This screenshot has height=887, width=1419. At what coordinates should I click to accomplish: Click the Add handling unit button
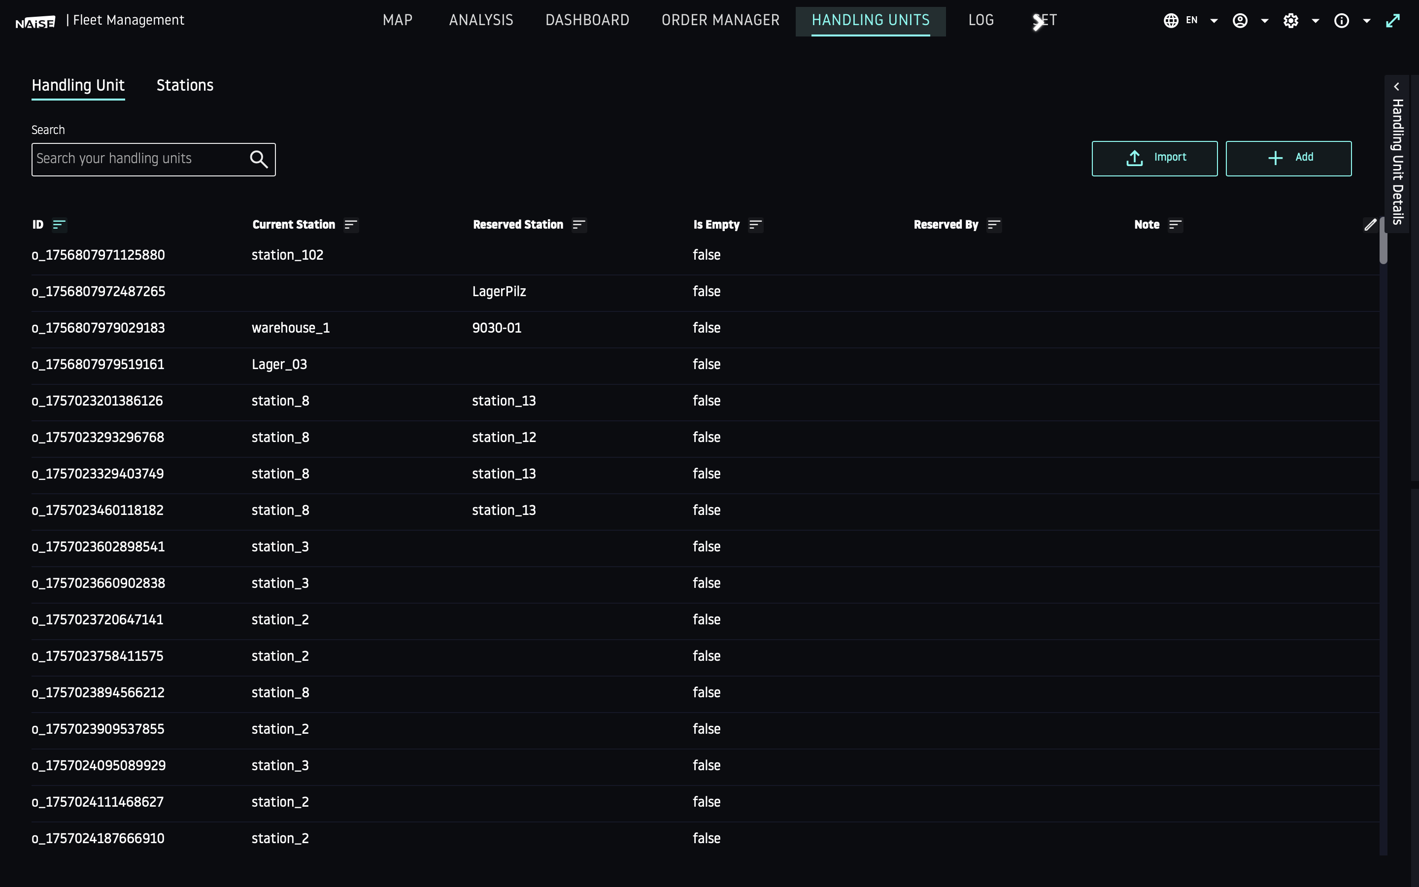point(1288,158)
